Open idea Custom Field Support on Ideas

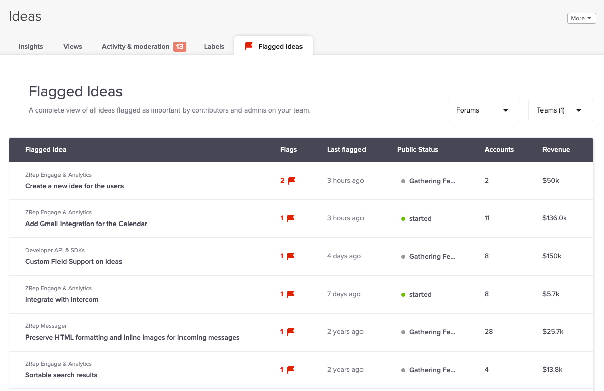pyautogui.click(x=74, y=261)
